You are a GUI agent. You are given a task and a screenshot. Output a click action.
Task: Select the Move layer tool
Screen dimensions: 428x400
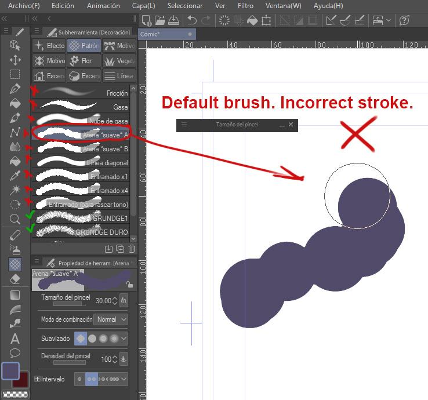pyautogui.click(x=15, y=60)
